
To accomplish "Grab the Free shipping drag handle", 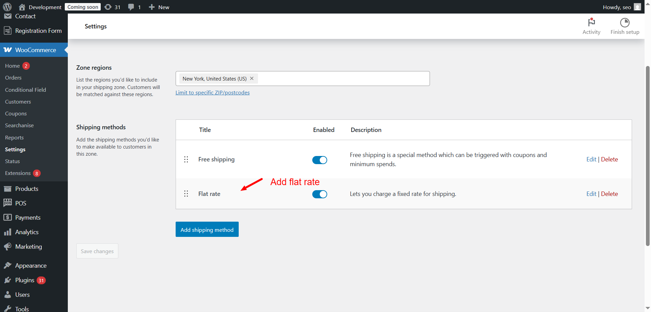I will 186,159.
